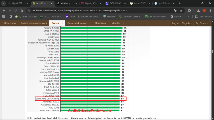
Task: Expand the Cosa c'è di nuovo dropdown arrow
Action: (x=90, y=23)
